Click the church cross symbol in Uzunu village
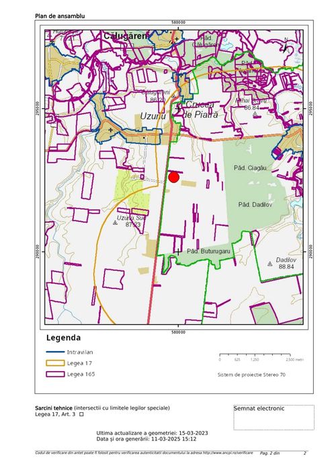This screenshot has width=332, height=470. tap(111, 130)
